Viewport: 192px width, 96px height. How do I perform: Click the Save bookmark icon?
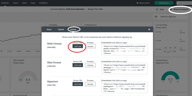coord(157,9)
